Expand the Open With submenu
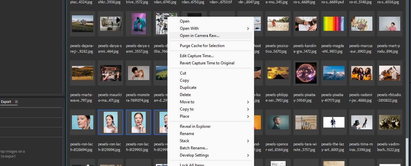Image resolution: width=411 pixels, height=166 pixels. 211,28
